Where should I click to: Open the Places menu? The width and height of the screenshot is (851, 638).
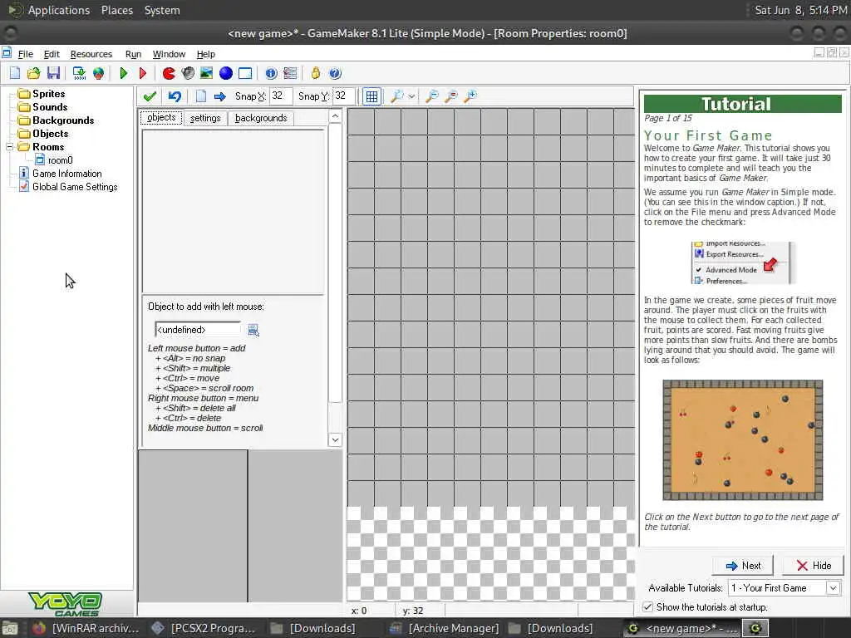coord(116,10)
